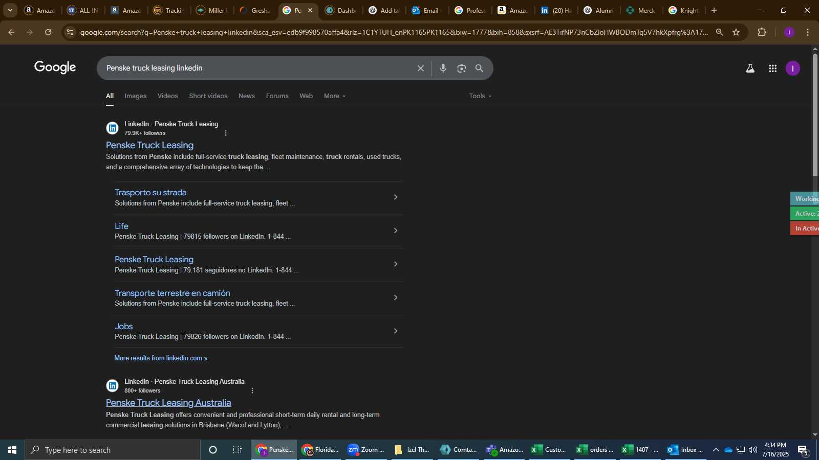
Task: Open Chrome three-dot menu
Action: click(808, 32)
